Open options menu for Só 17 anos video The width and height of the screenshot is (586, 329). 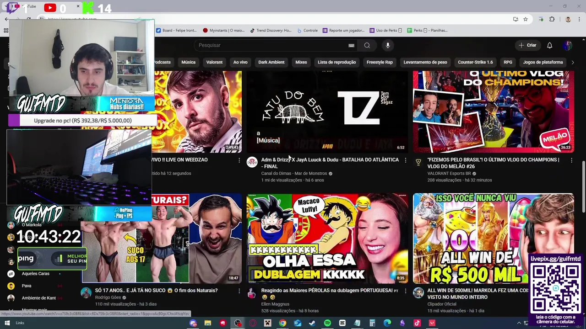coord(239,291)
